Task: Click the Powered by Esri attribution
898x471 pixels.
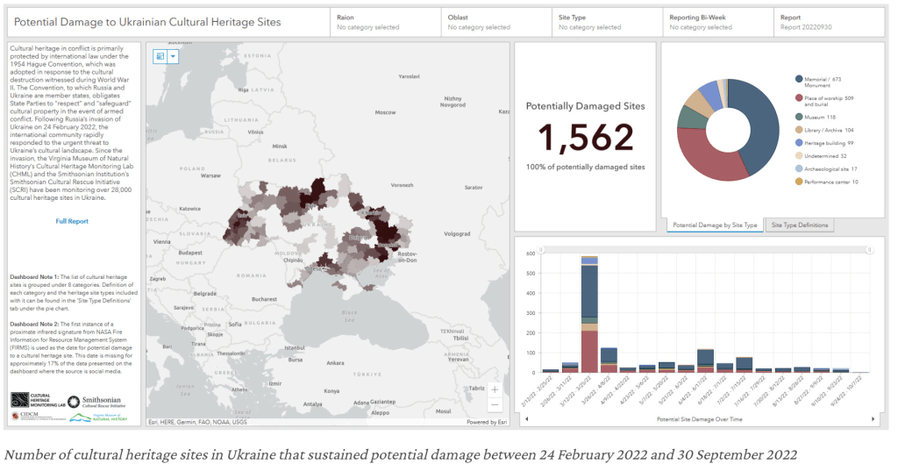Action: point(485,422)
